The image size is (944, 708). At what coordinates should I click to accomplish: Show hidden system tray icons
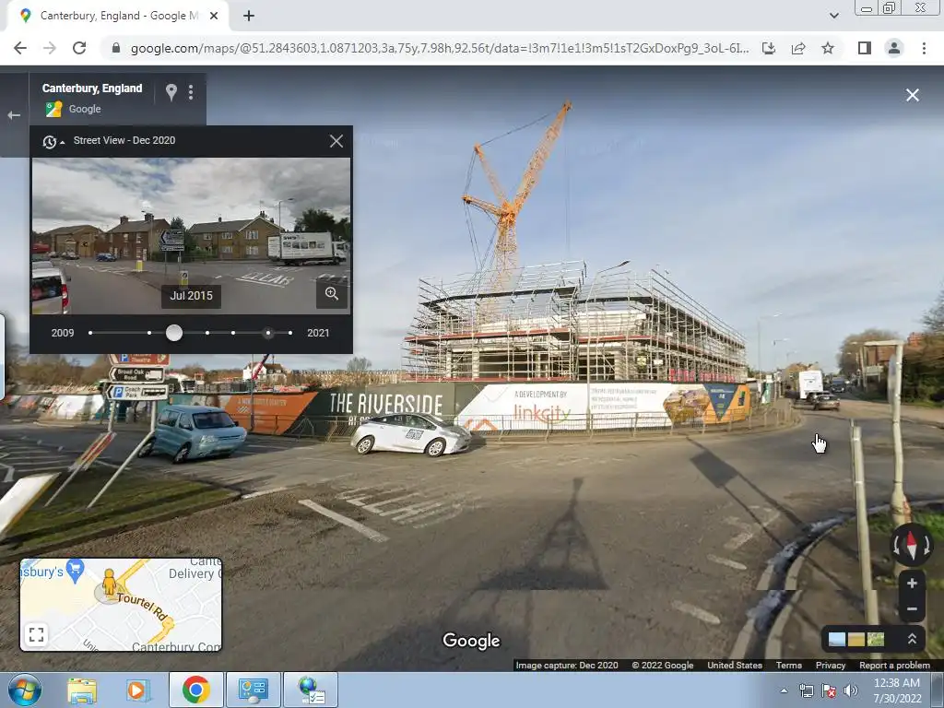click(784, 690)
